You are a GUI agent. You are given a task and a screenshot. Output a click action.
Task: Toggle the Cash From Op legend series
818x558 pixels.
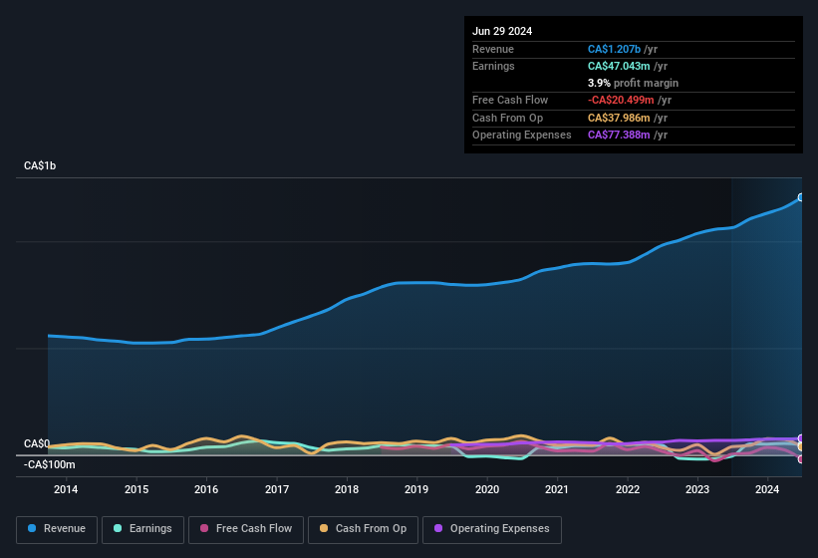coord(363,529)
